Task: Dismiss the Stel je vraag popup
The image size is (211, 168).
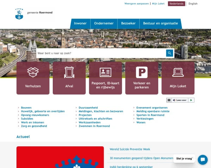Action: tap(193, 157)
